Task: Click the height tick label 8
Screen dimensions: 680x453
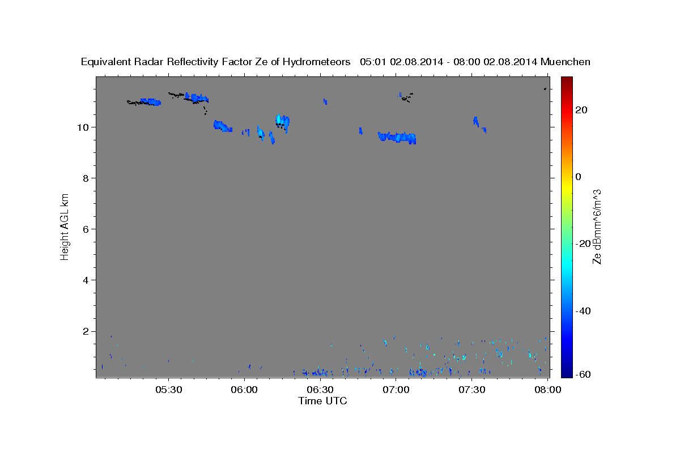Action: click(x=87, y=178)
